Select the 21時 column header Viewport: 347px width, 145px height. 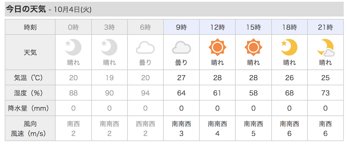325,27
